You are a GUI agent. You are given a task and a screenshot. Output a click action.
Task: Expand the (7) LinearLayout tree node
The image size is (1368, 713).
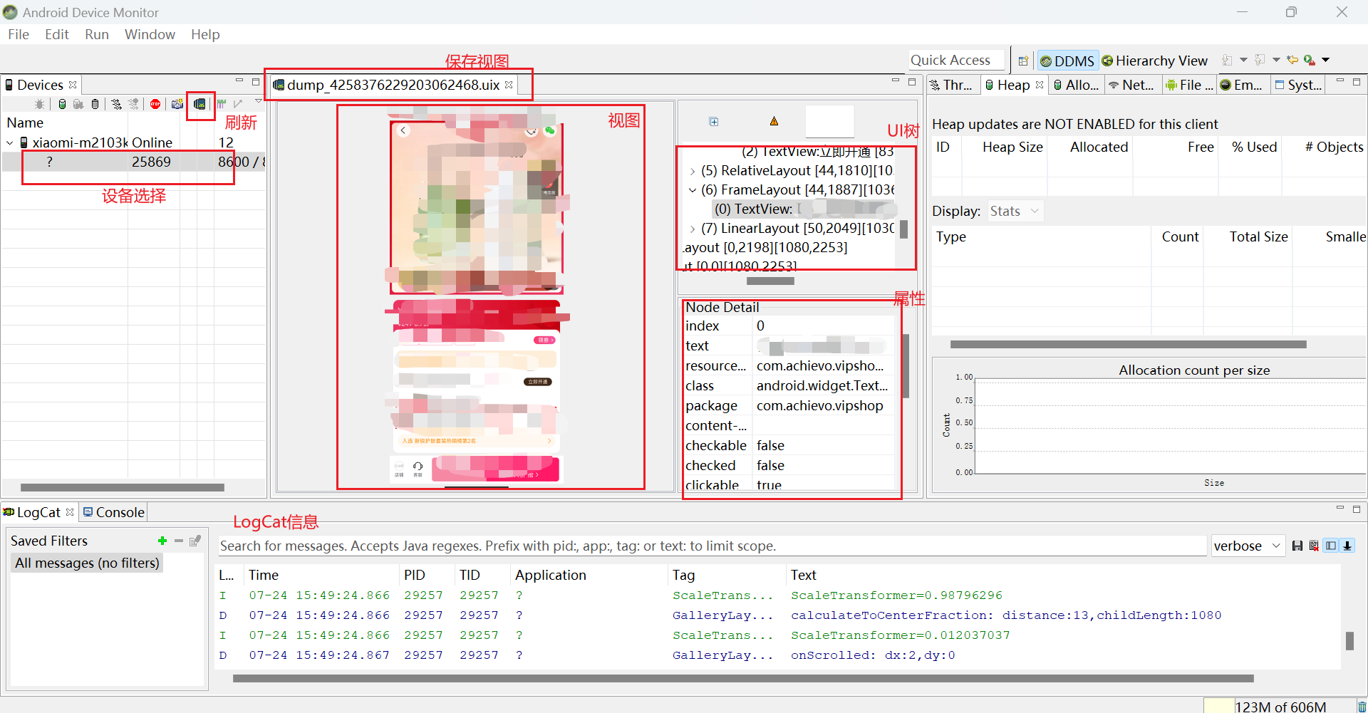(x=693, y=229)
